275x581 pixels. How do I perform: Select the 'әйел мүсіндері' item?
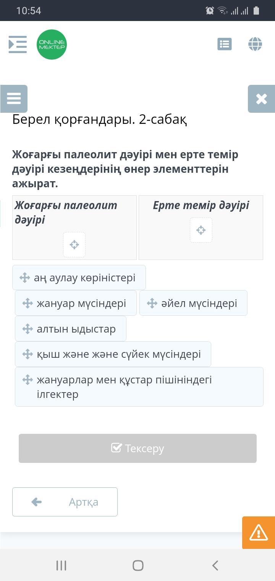(x=199, y=303)
